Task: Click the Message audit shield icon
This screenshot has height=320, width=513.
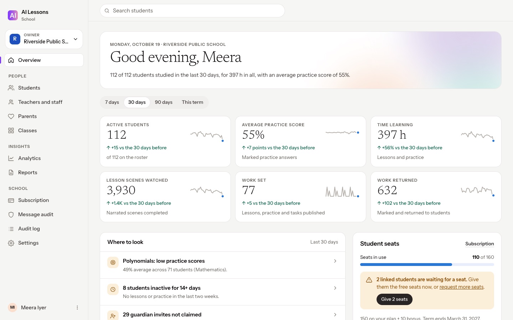Action: point(11,214)
